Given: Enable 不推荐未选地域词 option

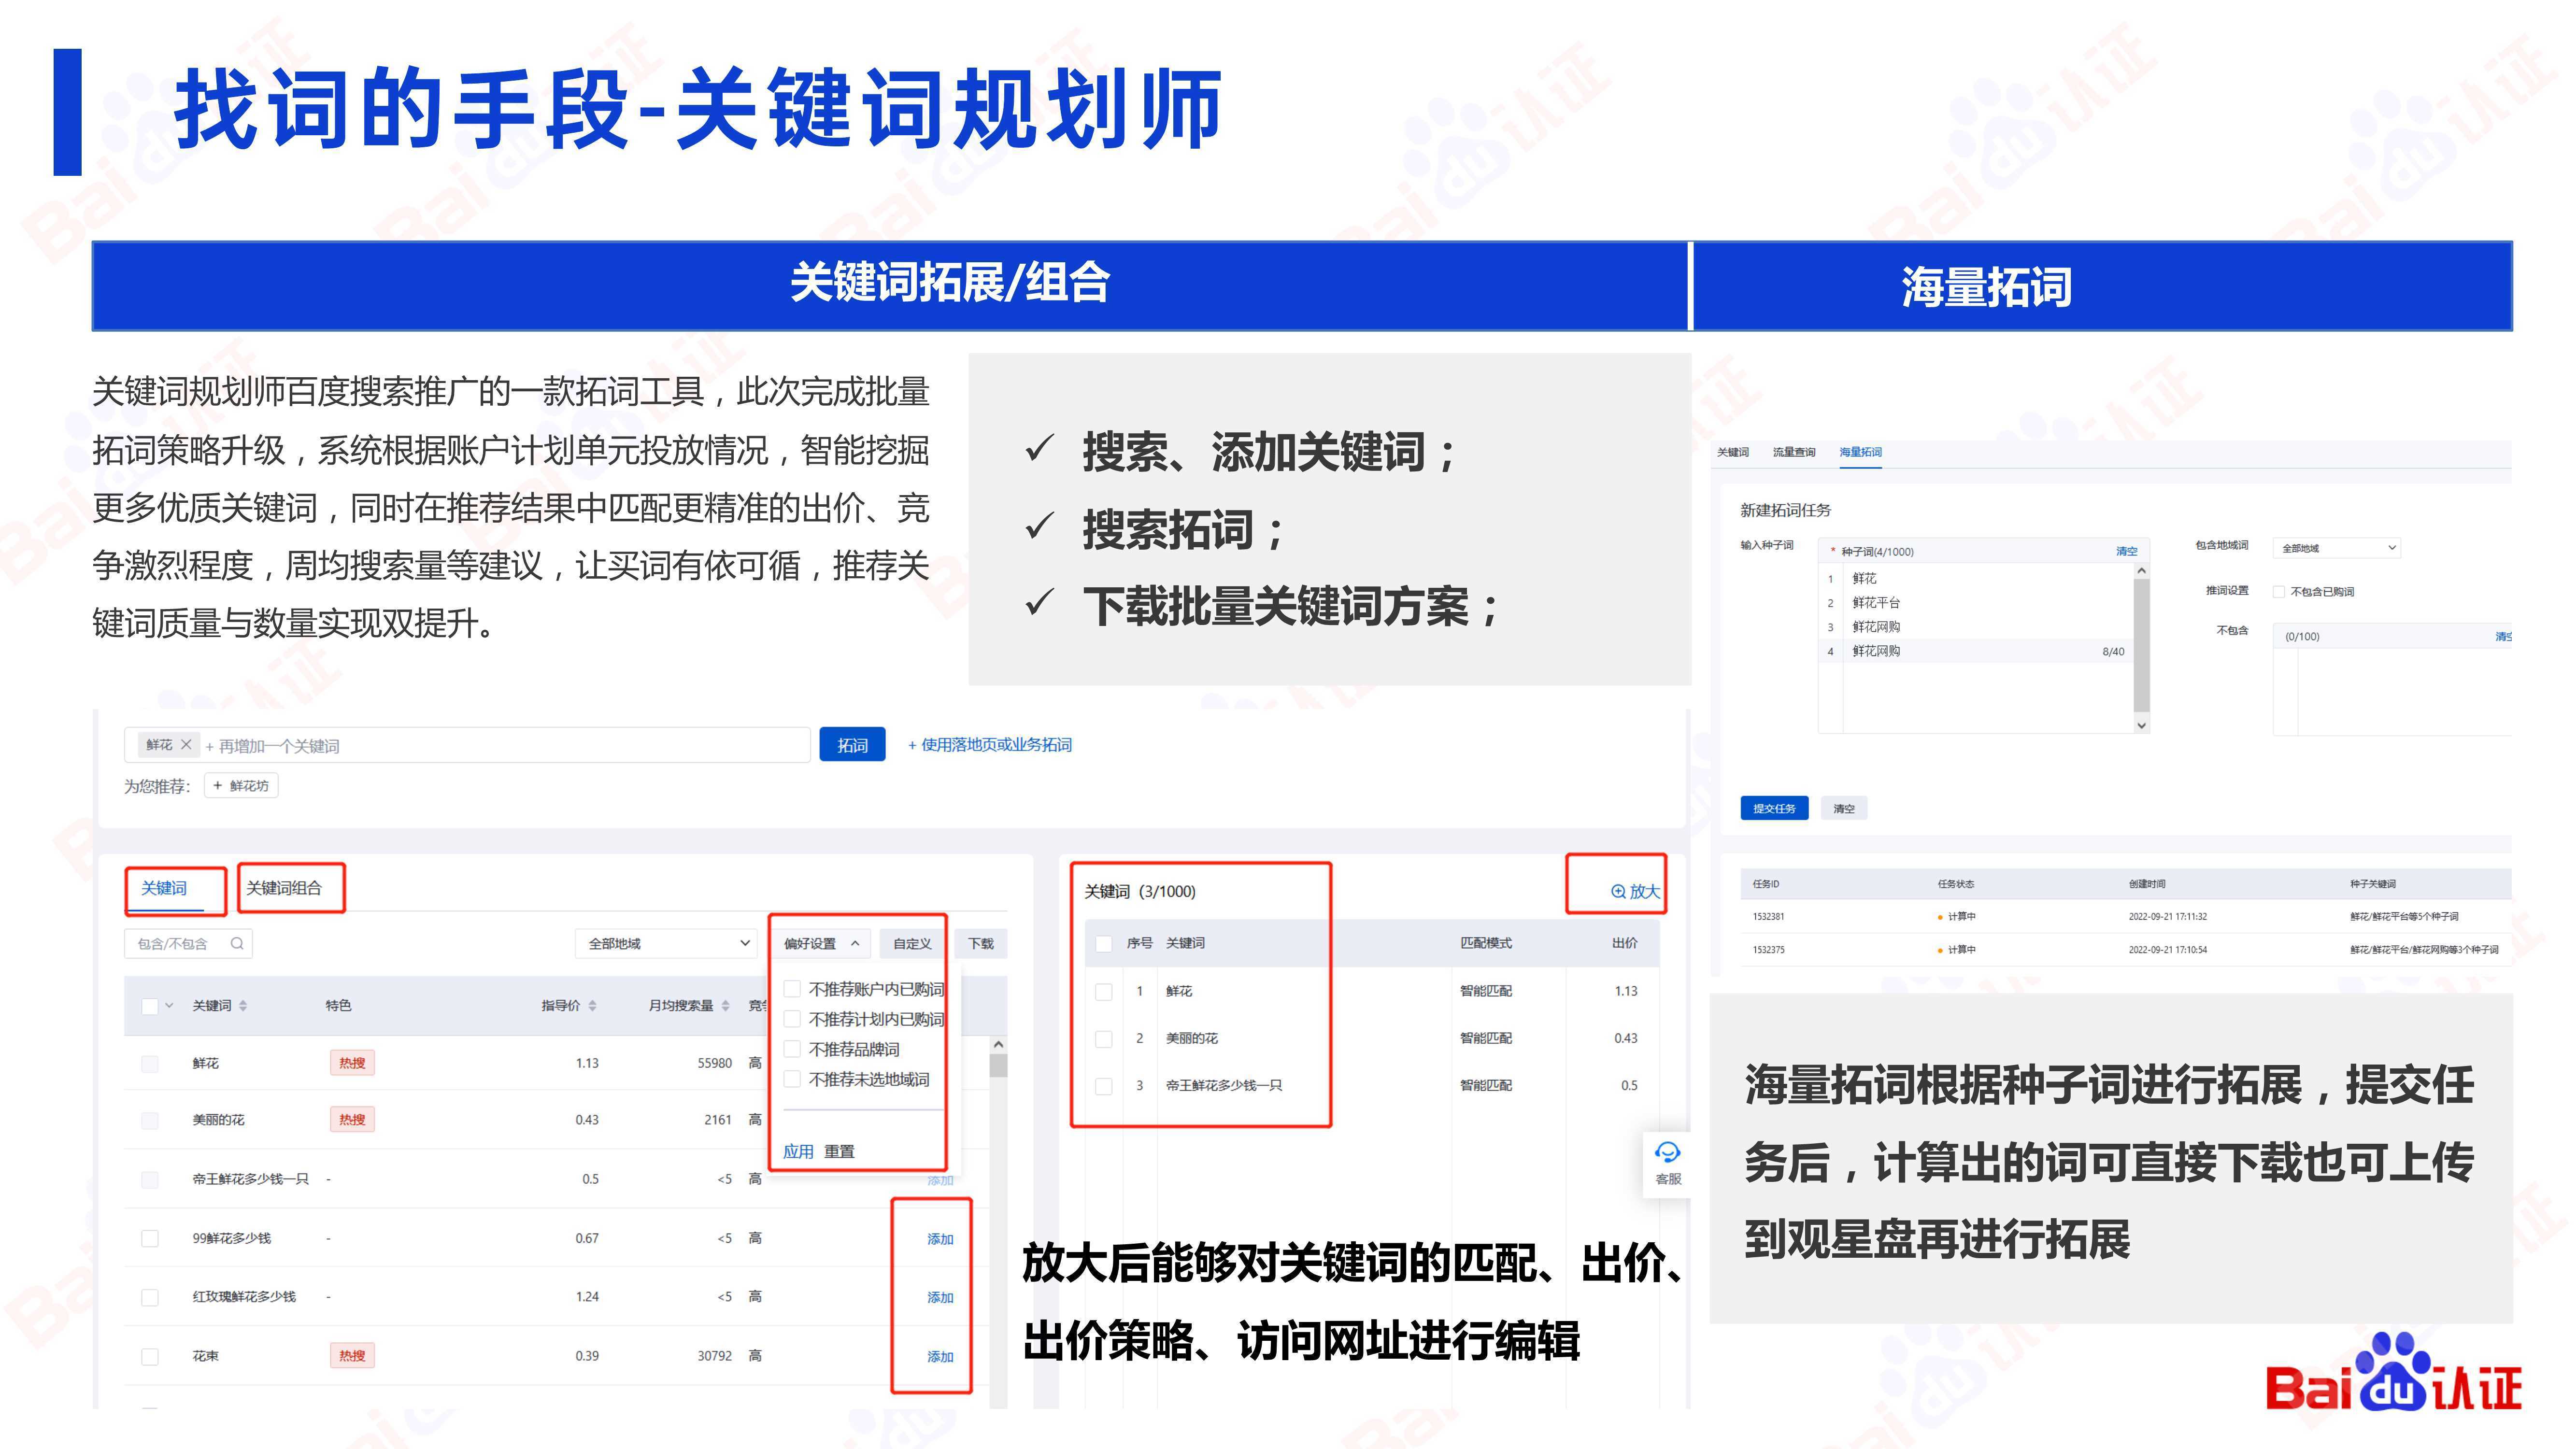Looking at the screenshot, I should (x=792, y=1079).
